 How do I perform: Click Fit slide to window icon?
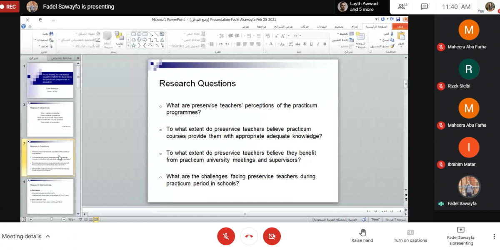[x=24, y=220]
